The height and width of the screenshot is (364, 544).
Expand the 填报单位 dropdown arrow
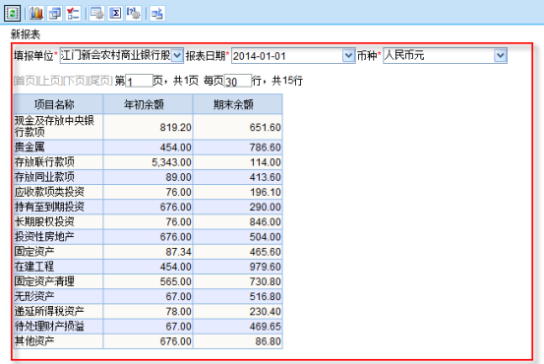click(177, 55)
